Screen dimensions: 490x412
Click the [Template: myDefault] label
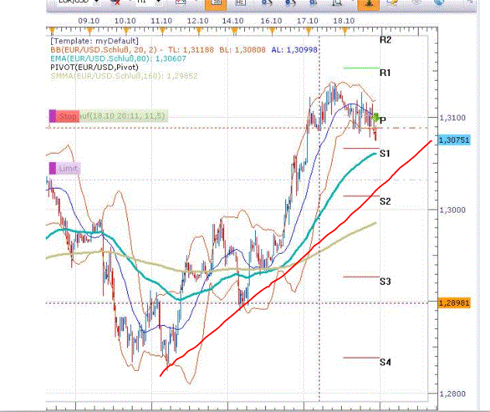click(x=95, y=41)
